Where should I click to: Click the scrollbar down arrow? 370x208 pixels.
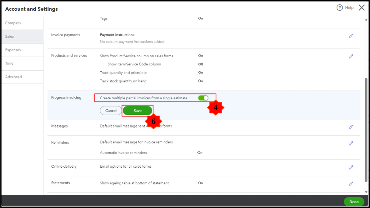coord(366,192)
